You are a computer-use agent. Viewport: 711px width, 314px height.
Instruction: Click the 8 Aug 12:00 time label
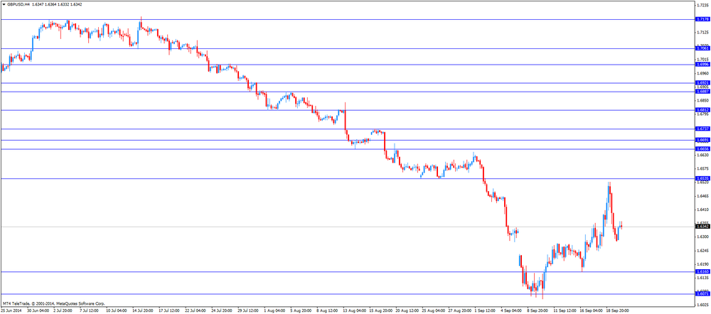pos(327,311)
